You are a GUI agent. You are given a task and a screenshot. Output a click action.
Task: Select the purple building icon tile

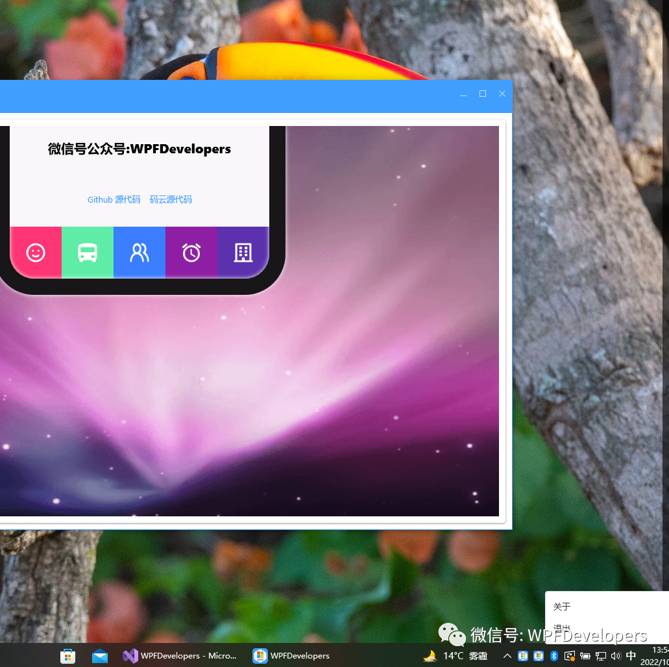coord(243,253)
